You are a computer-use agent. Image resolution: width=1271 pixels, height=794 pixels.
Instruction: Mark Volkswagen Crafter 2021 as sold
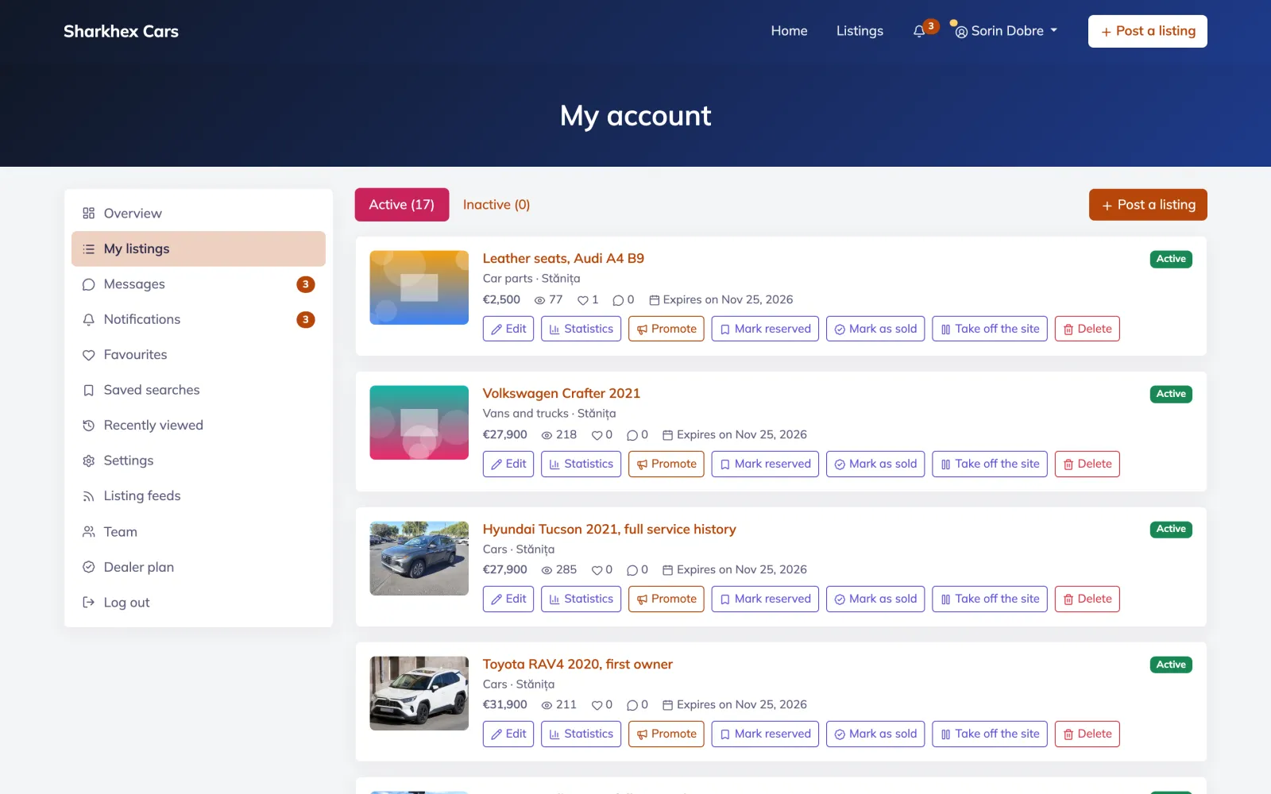[875, 464]
